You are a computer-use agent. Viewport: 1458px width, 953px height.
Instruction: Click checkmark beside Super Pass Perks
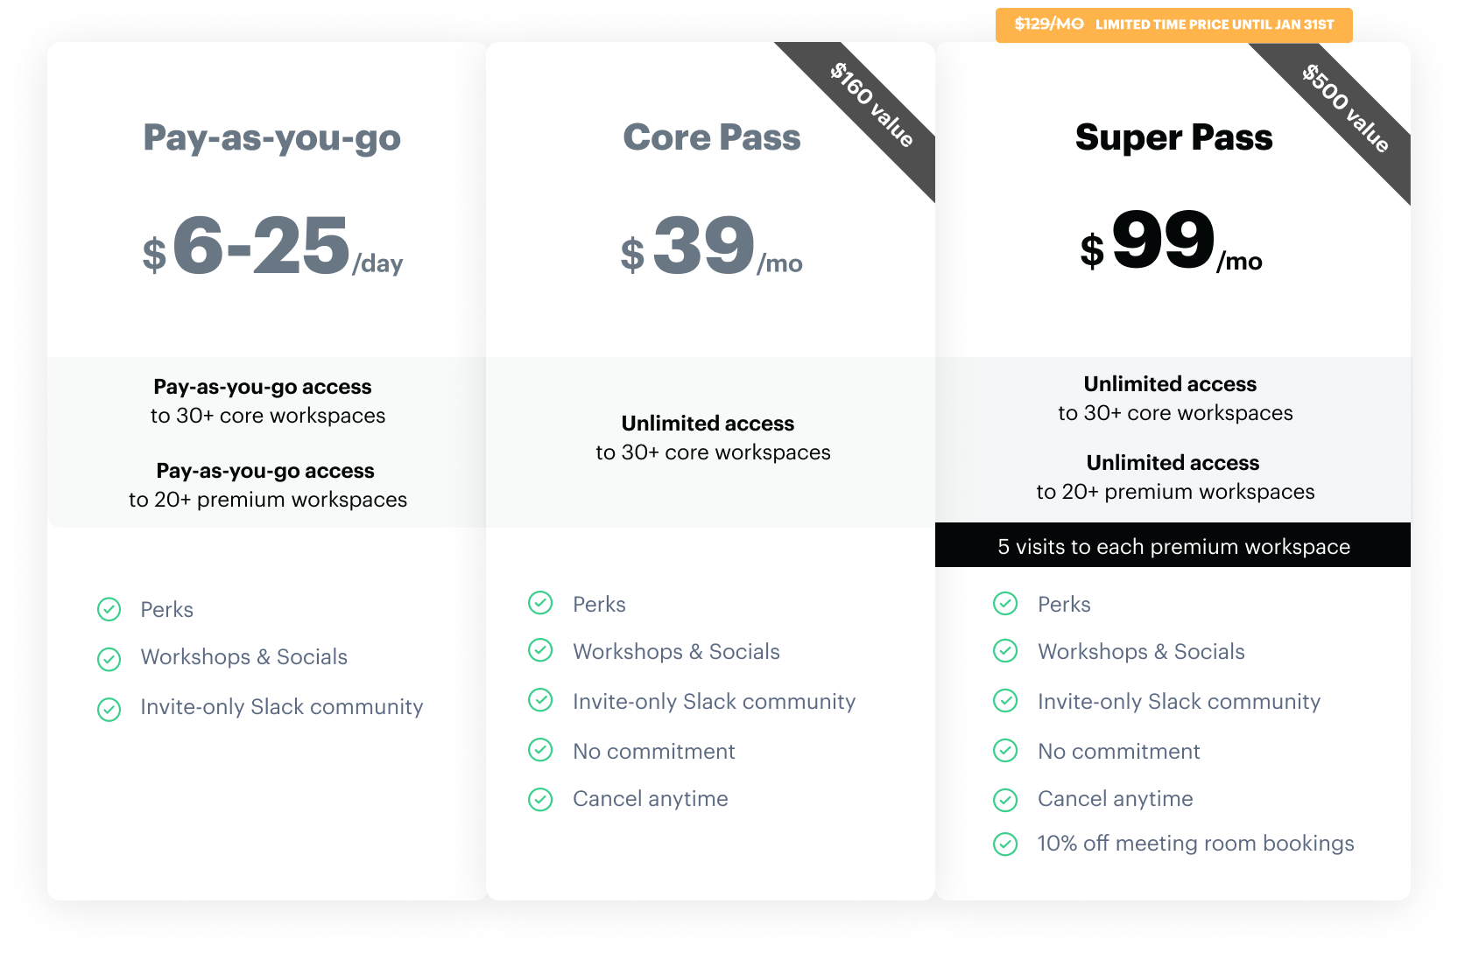(x=1005, y=603)
